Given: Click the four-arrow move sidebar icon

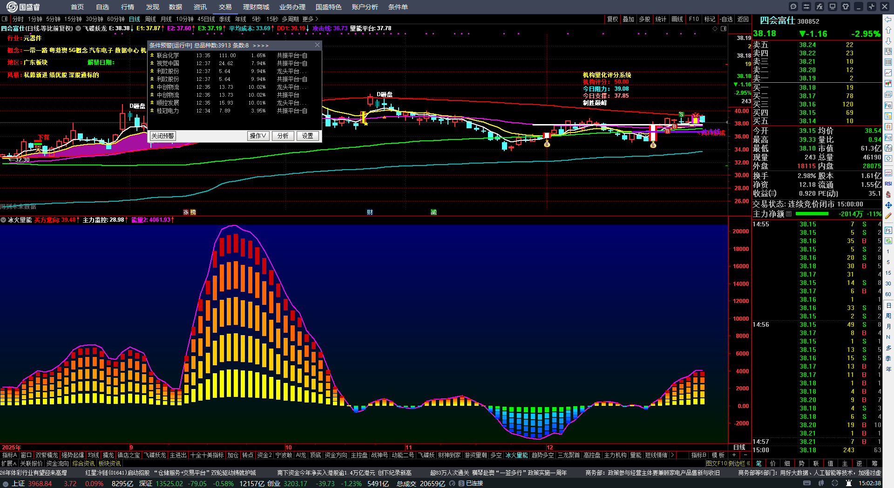Looking at the screenshot, I should click(888, 205).
